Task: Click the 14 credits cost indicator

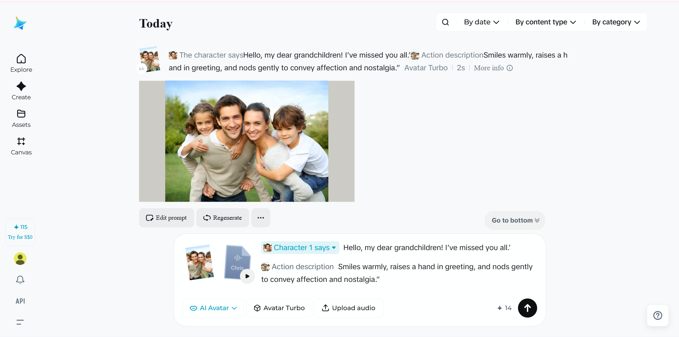Action: point(504,308)
